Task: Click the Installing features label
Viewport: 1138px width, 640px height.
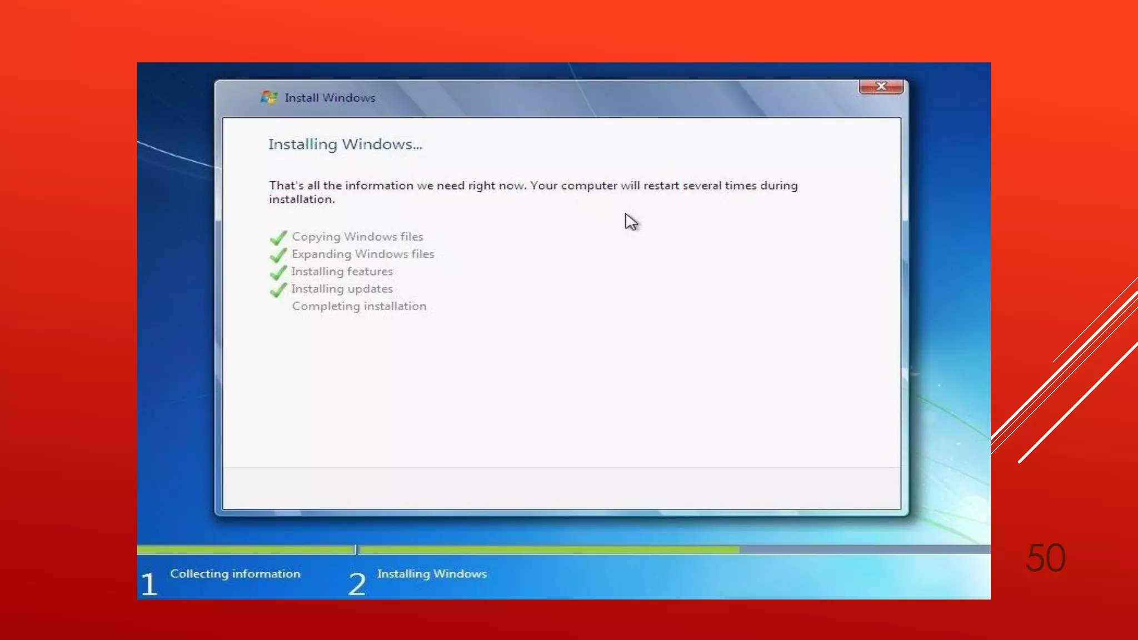Action: tap(342, 272)
